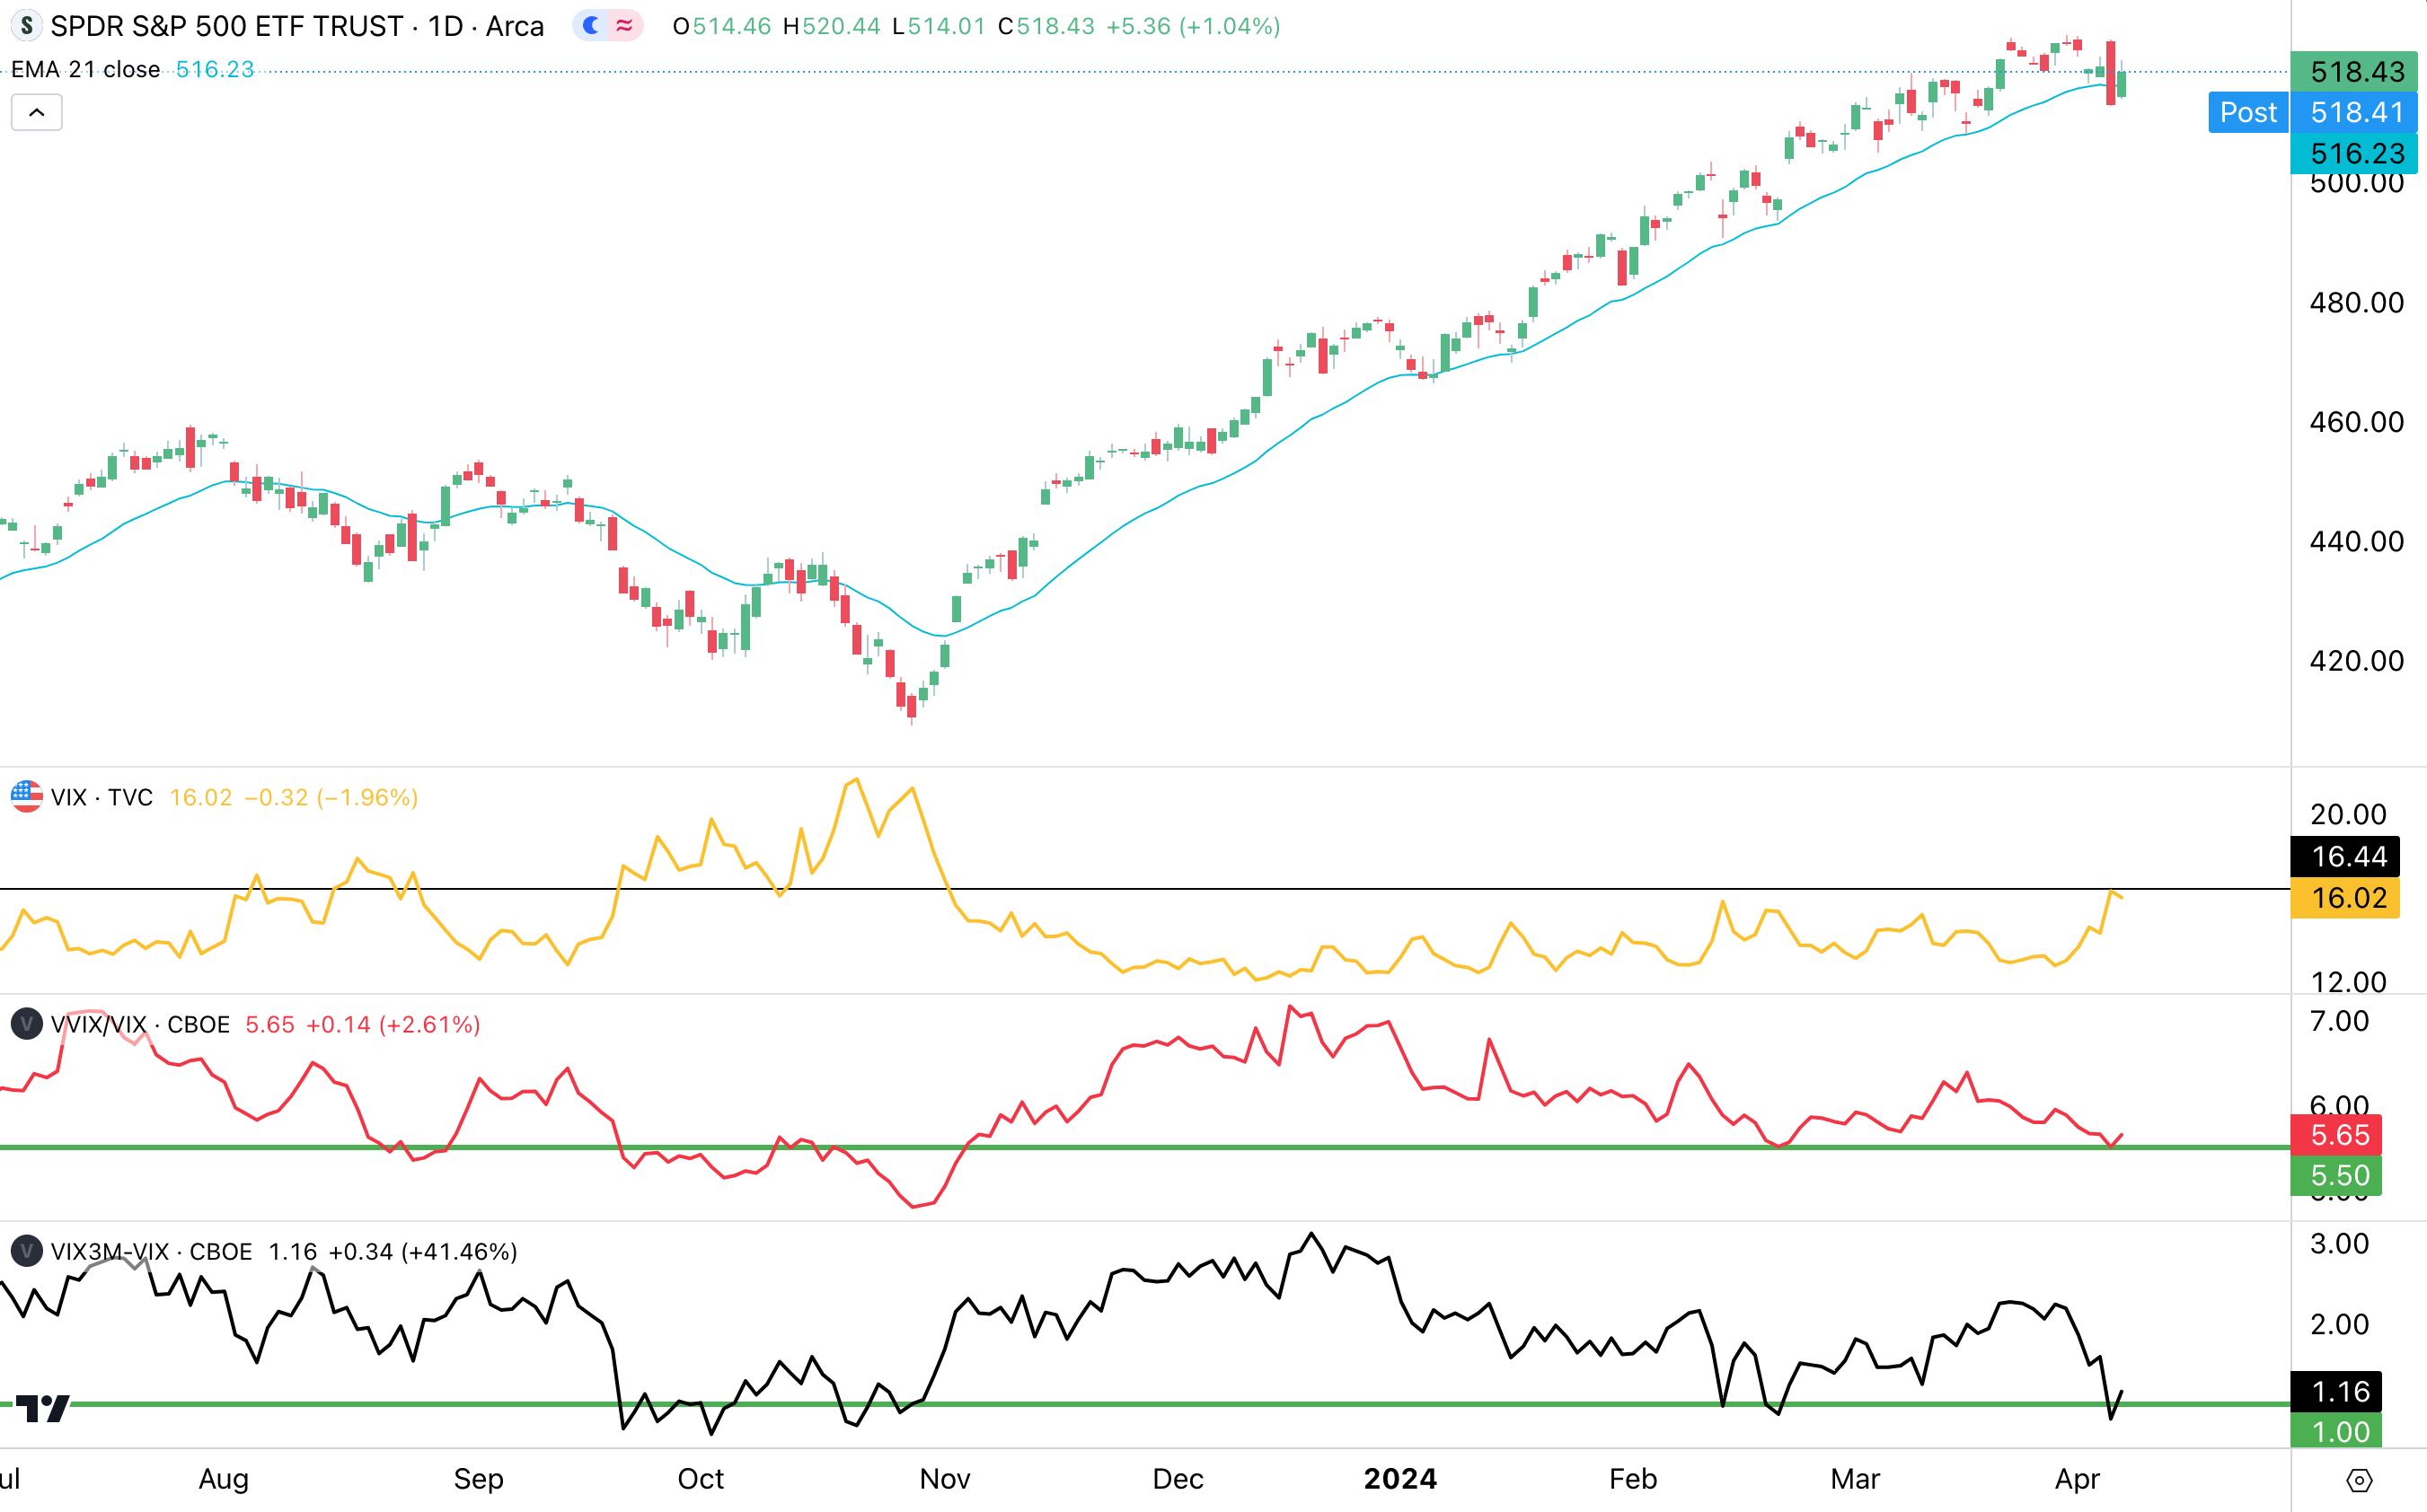
Task: Click the 420.00 price scale label
Action: click(x=2356, y=660)
